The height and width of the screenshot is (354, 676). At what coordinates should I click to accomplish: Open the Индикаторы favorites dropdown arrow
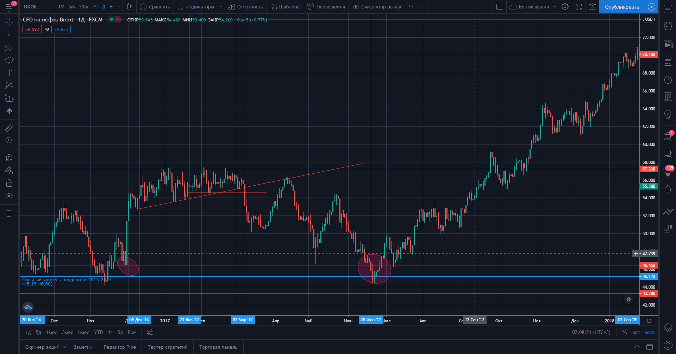click(x=221, y=7)
